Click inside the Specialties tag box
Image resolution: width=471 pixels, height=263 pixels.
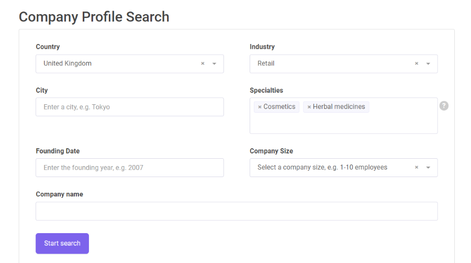tap(344, 123)
